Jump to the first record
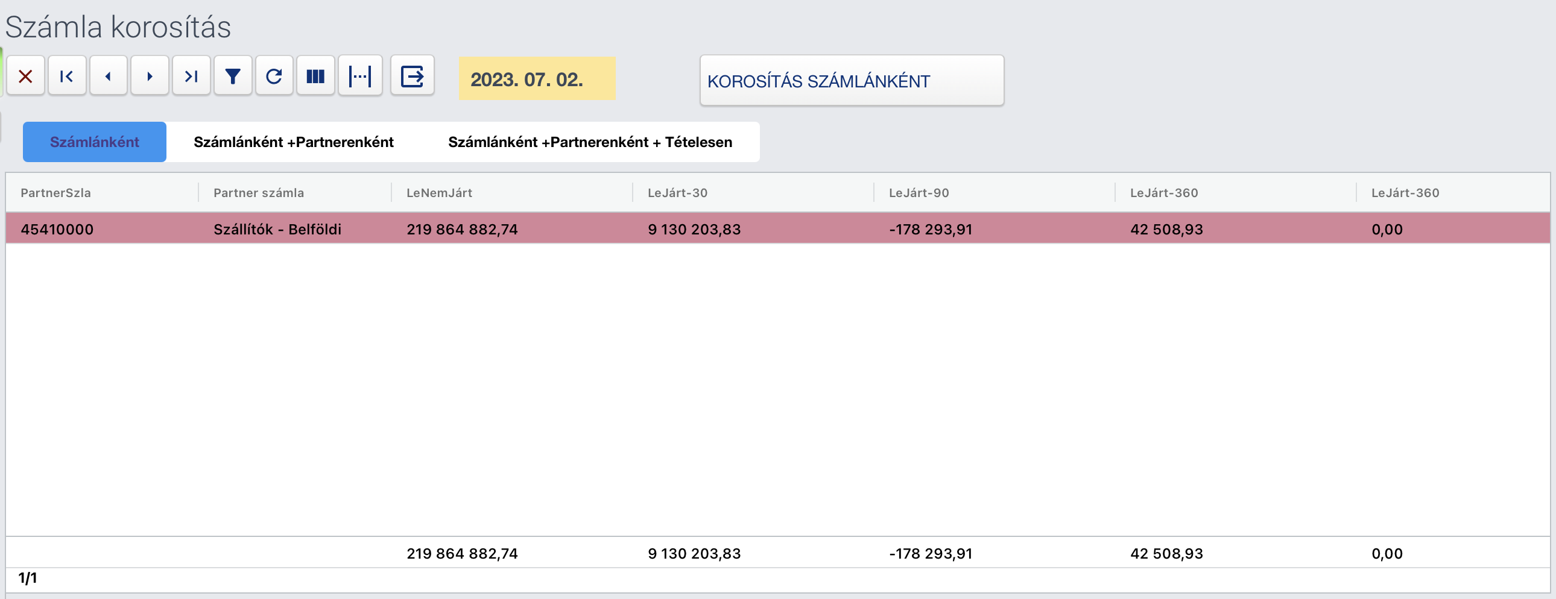Viewport: 1556px width, 599px height. coord(67,76)
